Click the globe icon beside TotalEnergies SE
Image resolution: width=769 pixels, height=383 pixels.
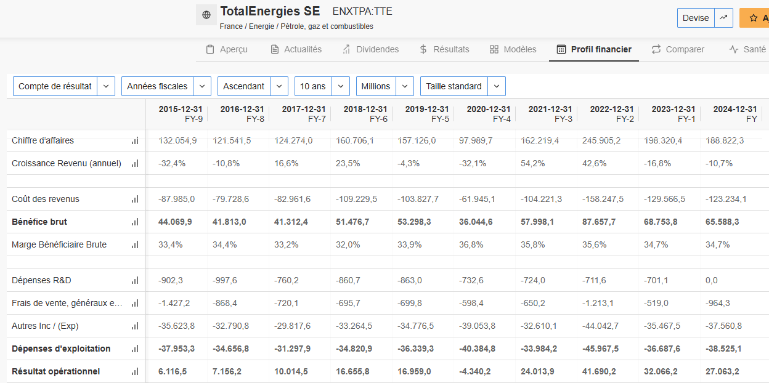tap(206, 15)
